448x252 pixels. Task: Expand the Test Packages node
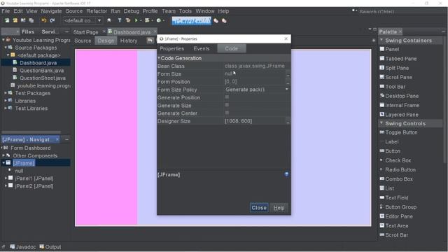coord(6,93)
